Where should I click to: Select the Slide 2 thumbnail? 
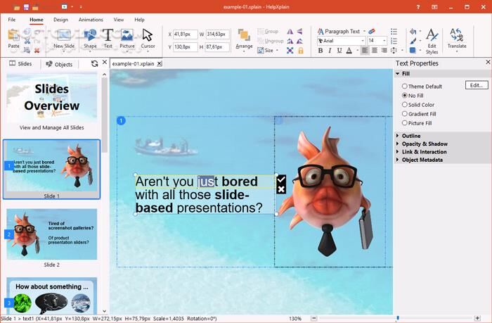[51, 234]
